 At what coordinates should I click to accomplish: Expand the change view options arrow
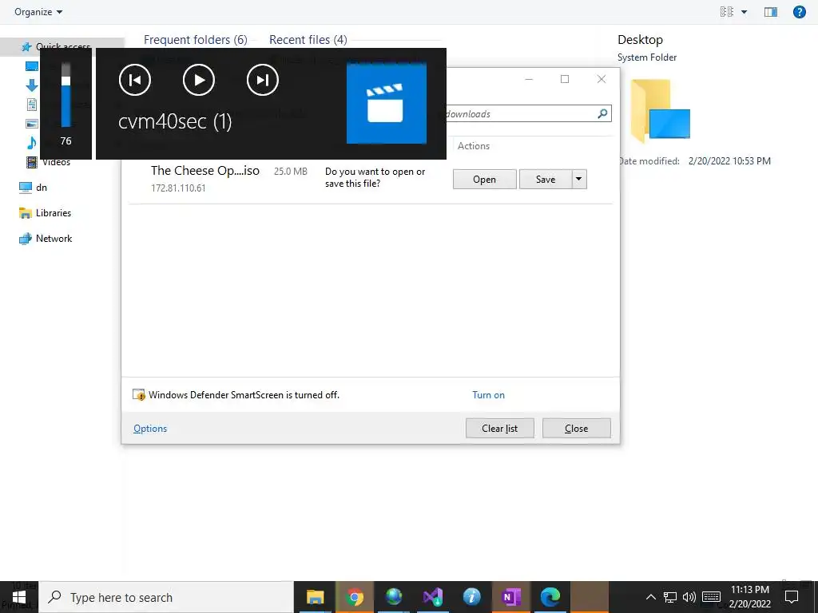point(745,12)
